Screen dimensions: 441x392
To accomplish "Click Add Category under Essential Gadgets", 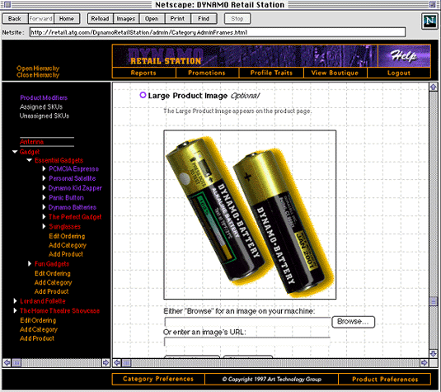I will point(68,245).
